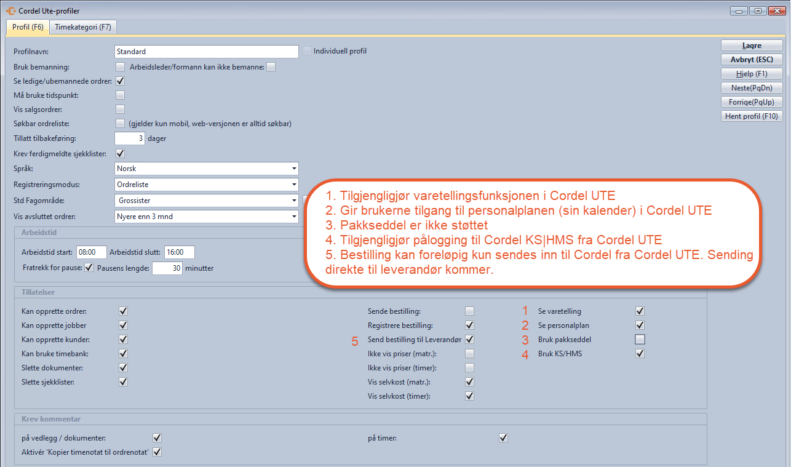Enable Sende bestilling checkbox

pos(470,311)
